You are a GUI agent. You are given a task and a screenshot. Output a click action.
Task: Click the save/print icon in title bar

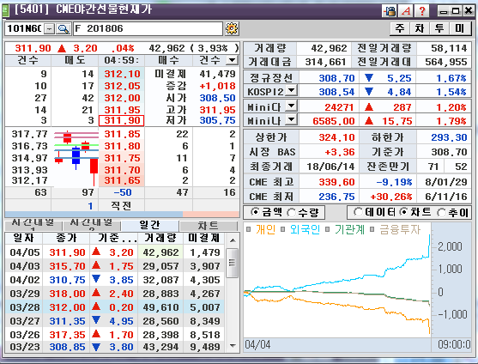click(390, 11)
